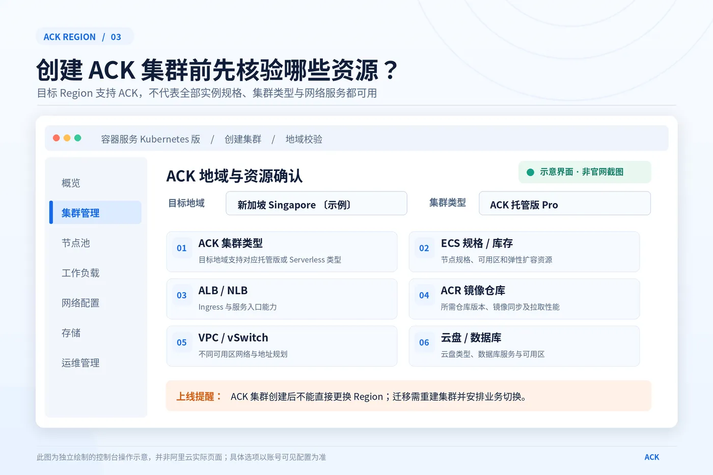Click the red window close dot

[57, 138]
